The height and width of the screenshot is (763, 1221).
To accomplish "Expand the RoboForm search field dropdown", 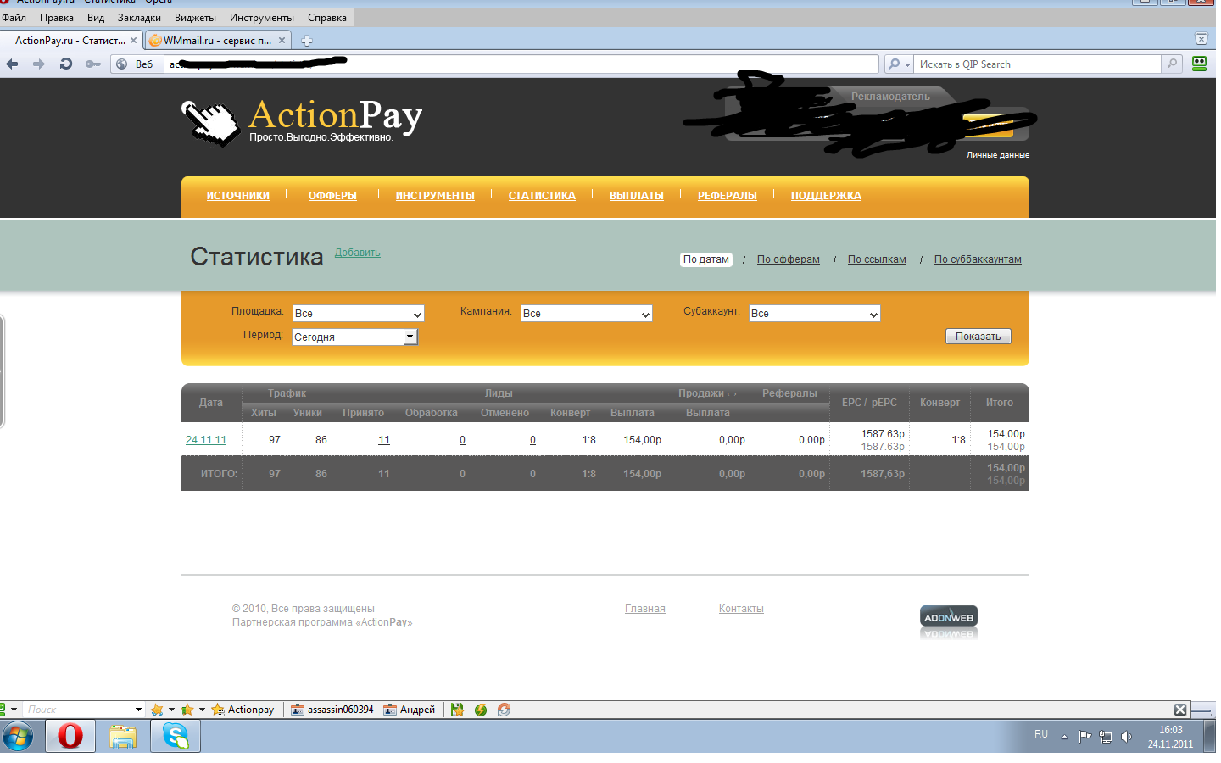I will click(x=138, y=710).
